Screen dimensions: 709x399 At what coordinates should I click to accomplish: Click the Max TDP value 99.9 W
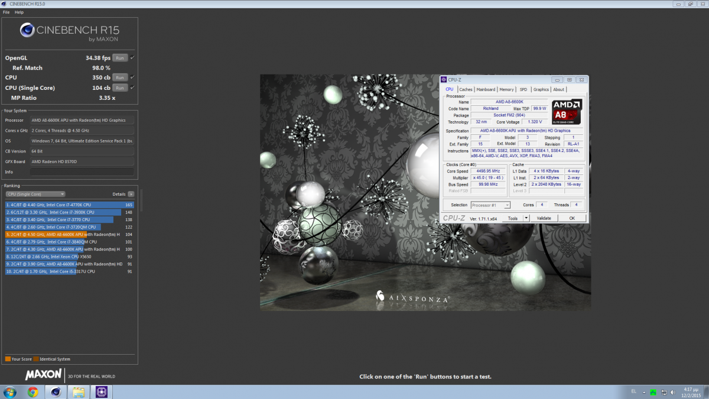point(539,108)
